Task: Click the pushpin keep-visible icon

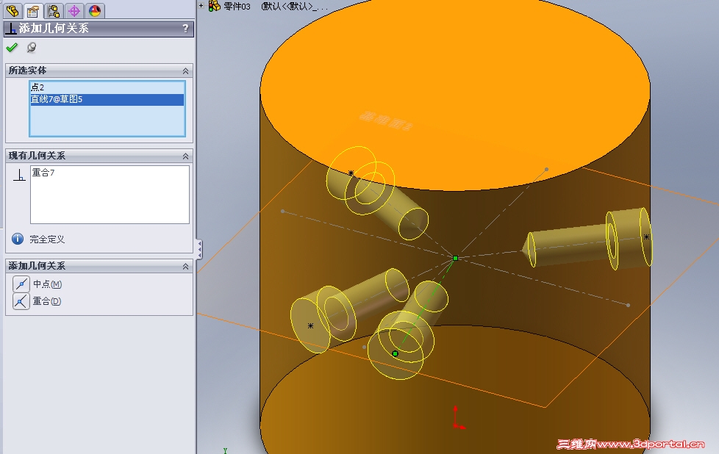Action: click(x=31, y=47)
